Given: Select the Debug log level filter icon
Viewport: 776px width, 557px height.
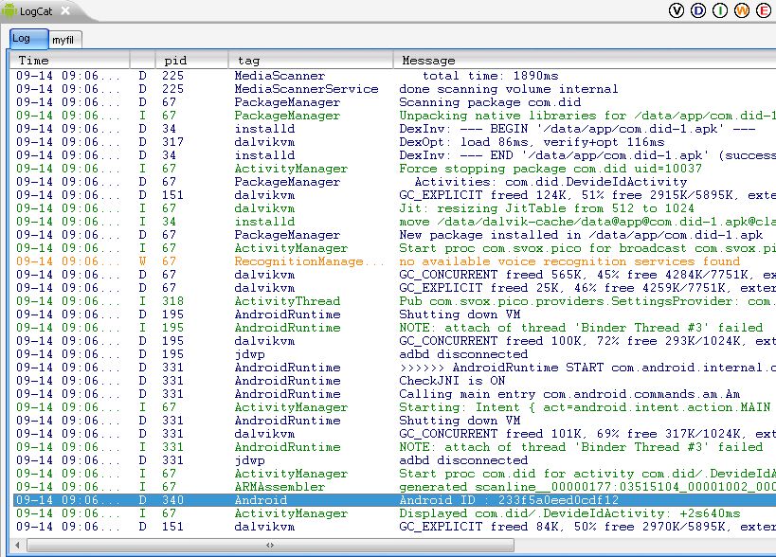Looking at the screenshot, I should 697,10.
